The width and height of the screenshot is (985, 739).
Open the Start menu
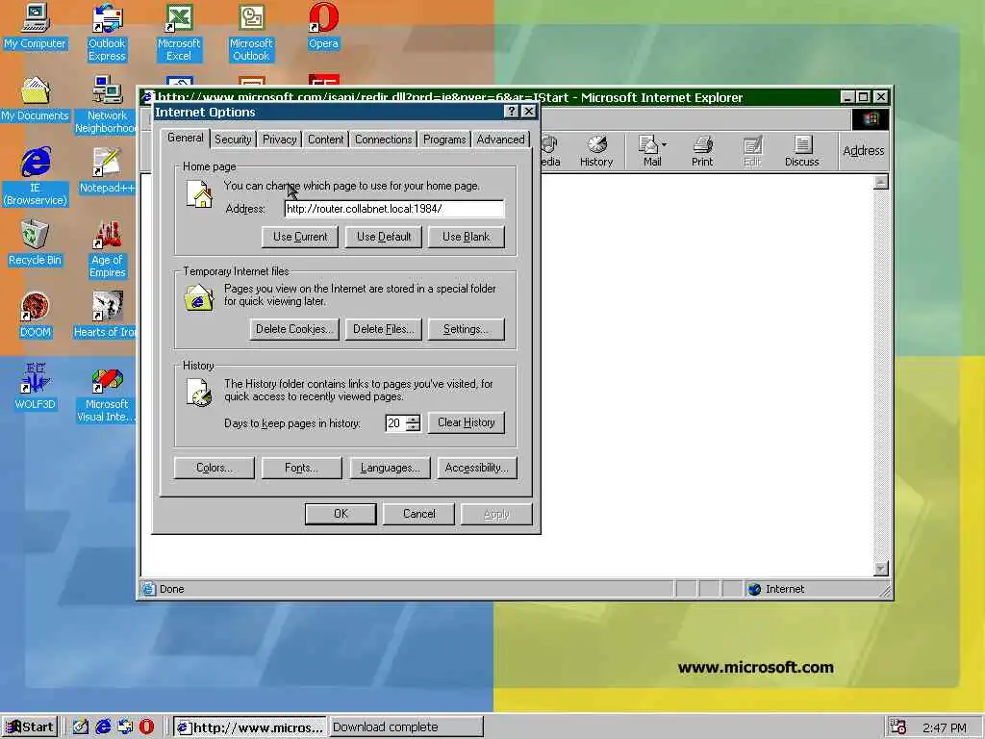30,727
